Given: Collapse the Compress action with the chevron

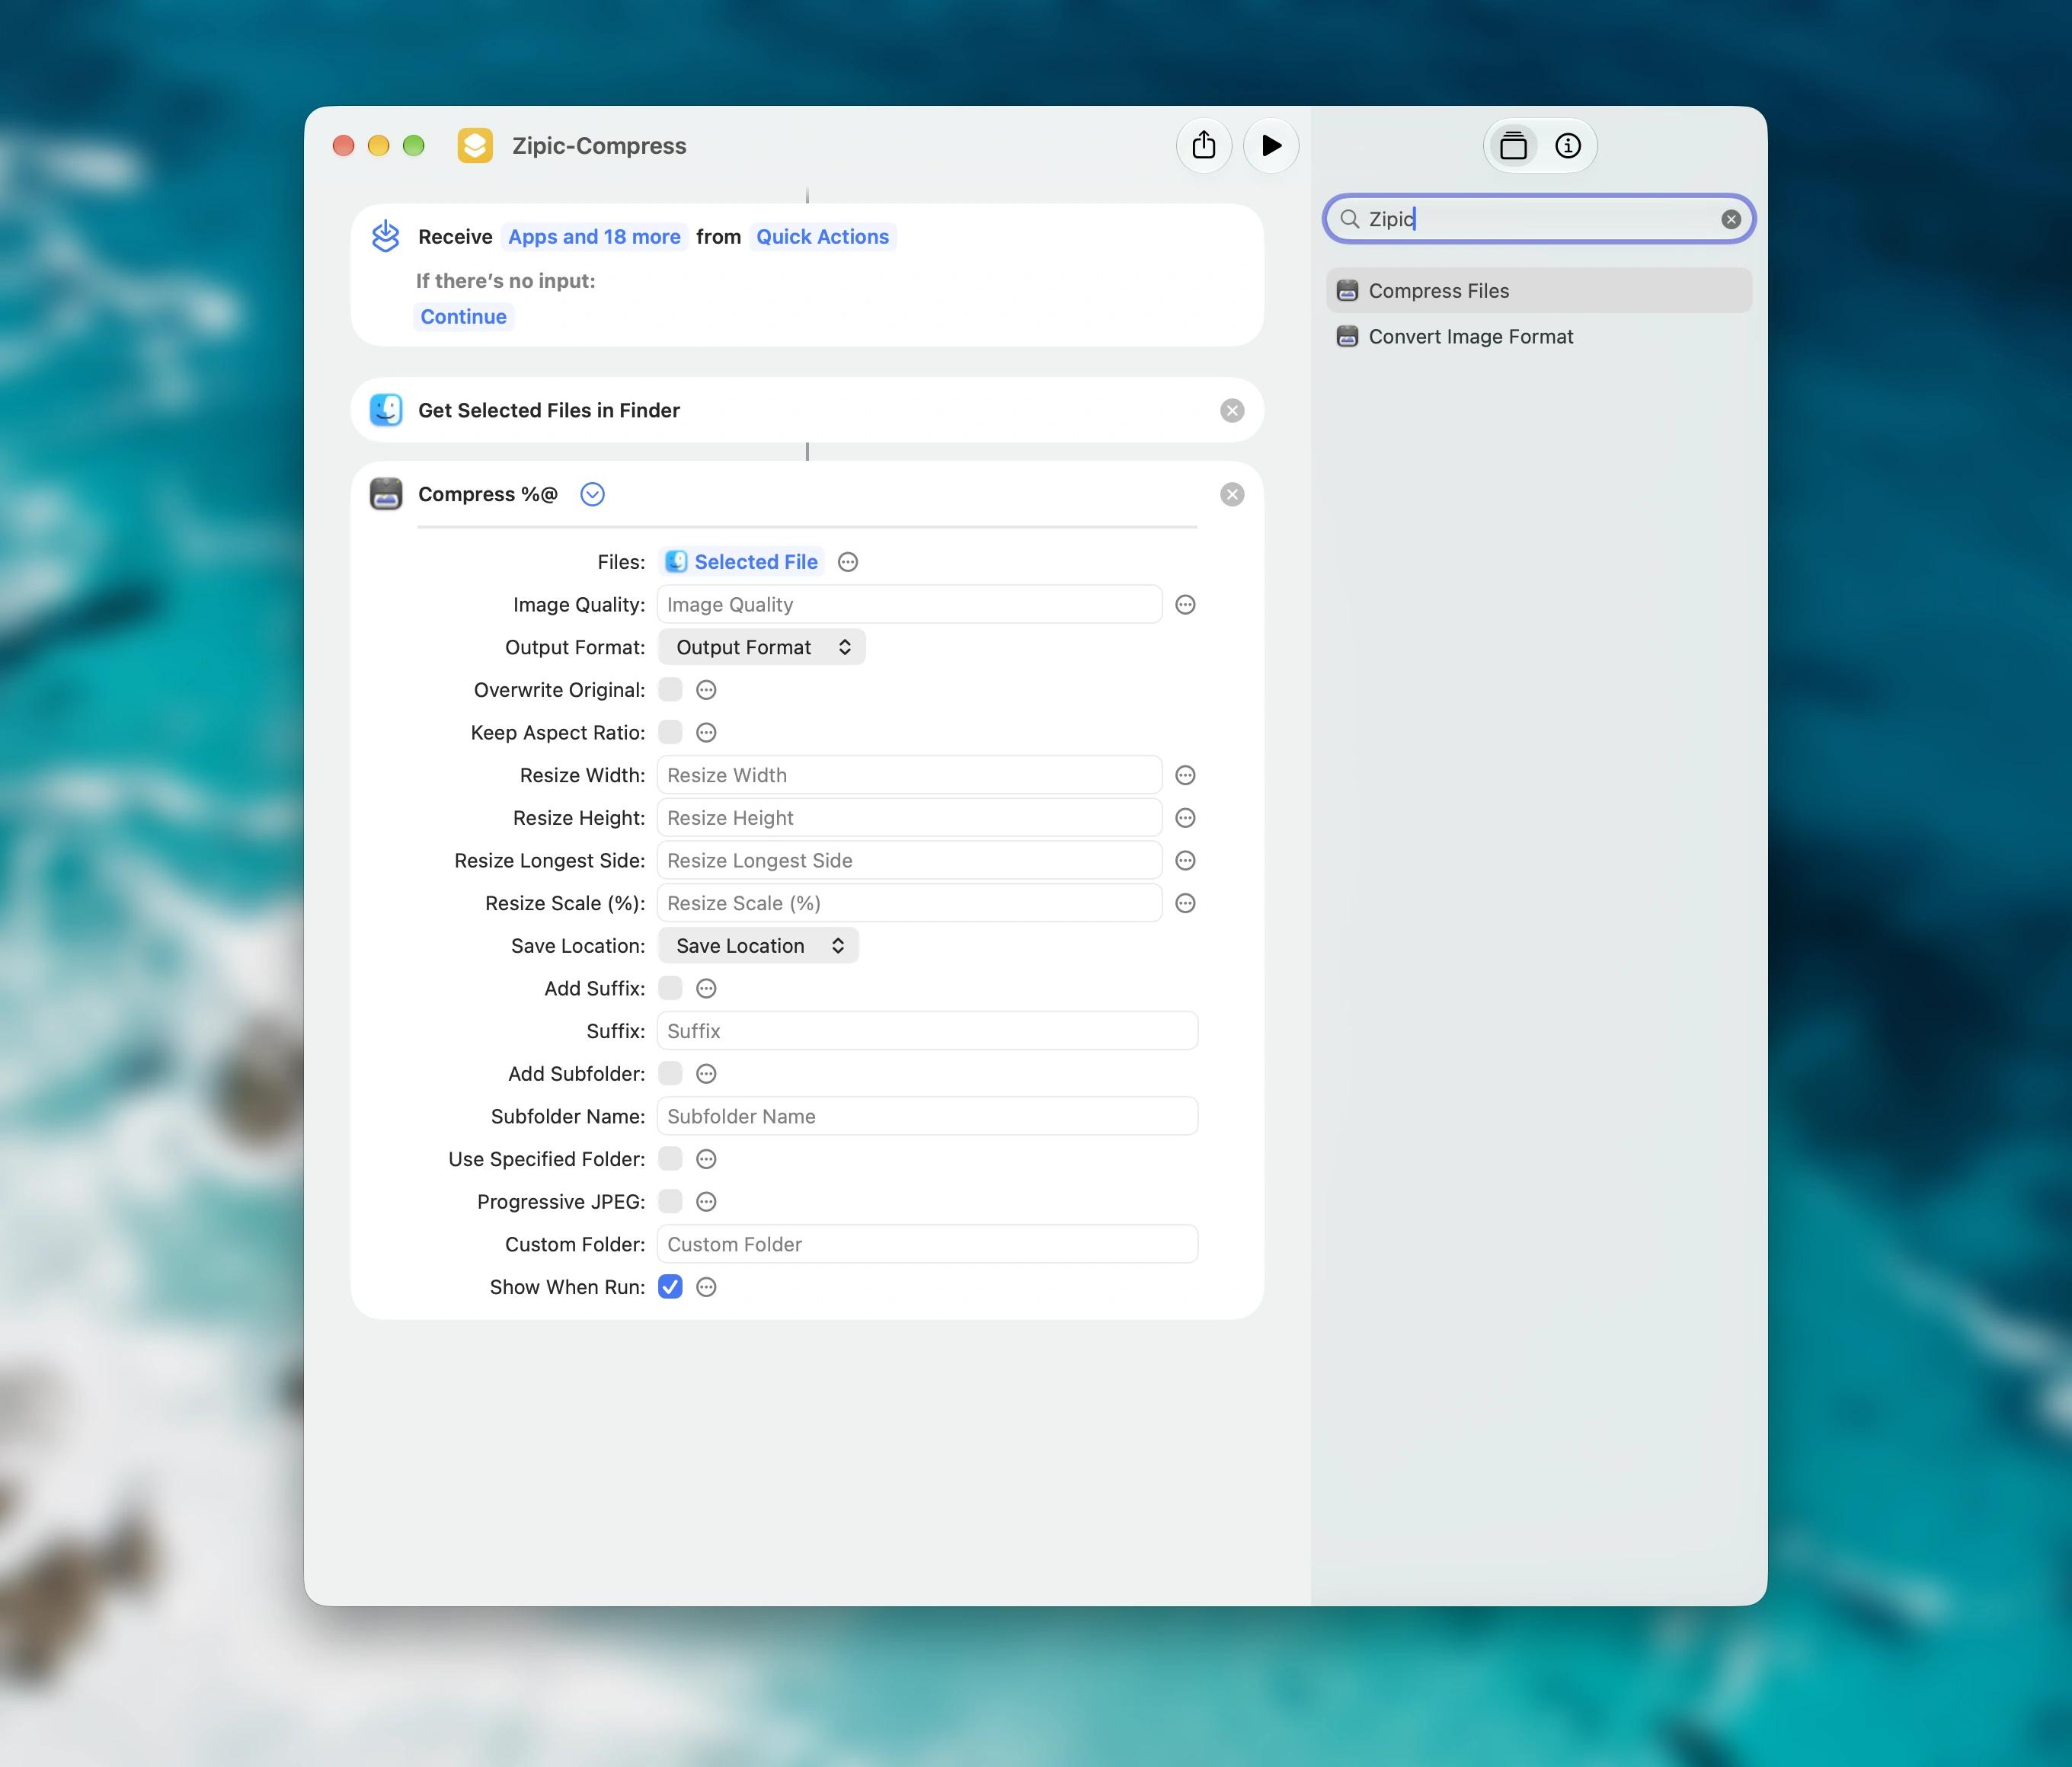Looking at the screenshot, I should tap(593, 495).
